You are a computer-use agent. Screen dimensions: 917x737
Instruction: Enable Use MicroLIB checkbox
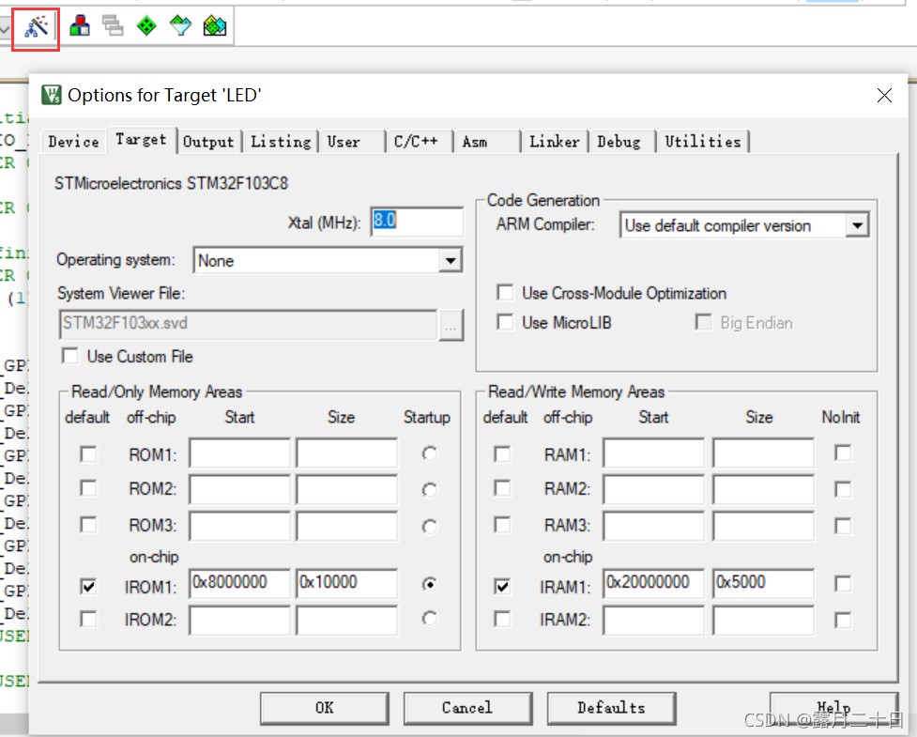[x=505, y=322]
